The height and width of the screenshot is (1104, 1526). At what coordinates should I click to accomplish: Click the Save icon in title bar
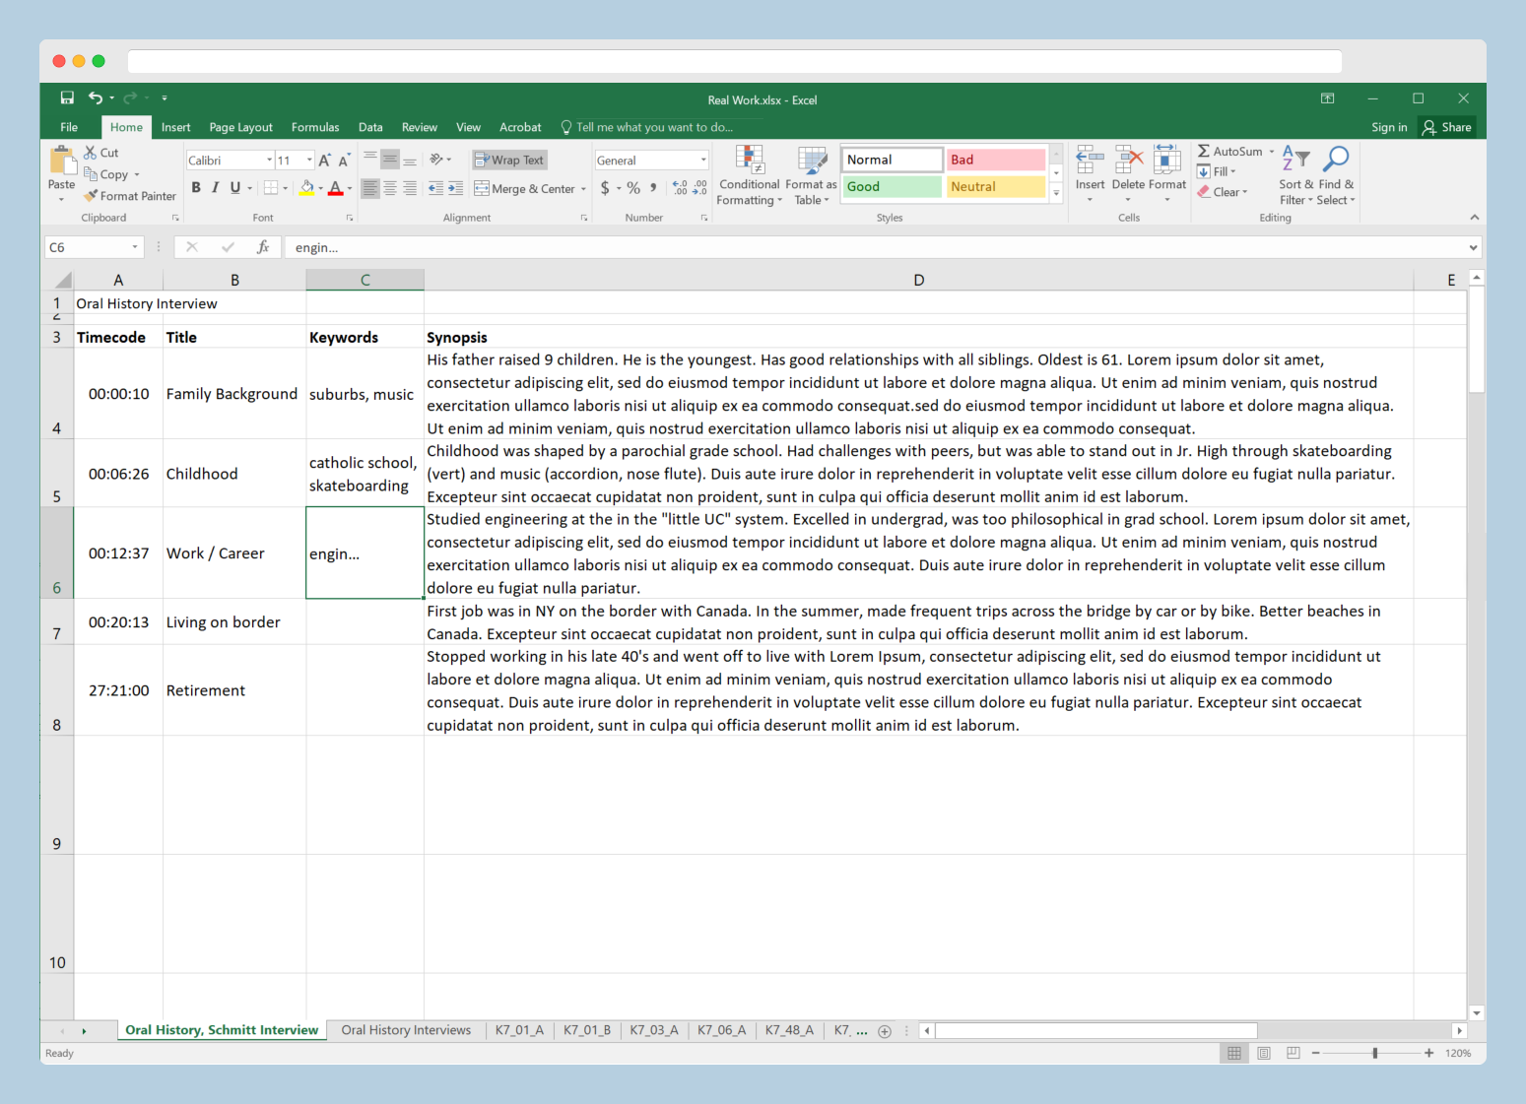pos(67,97)
